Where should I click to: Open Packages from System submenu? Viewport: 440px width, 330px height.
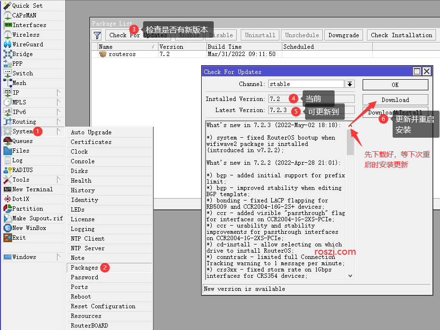coord(110,268)
